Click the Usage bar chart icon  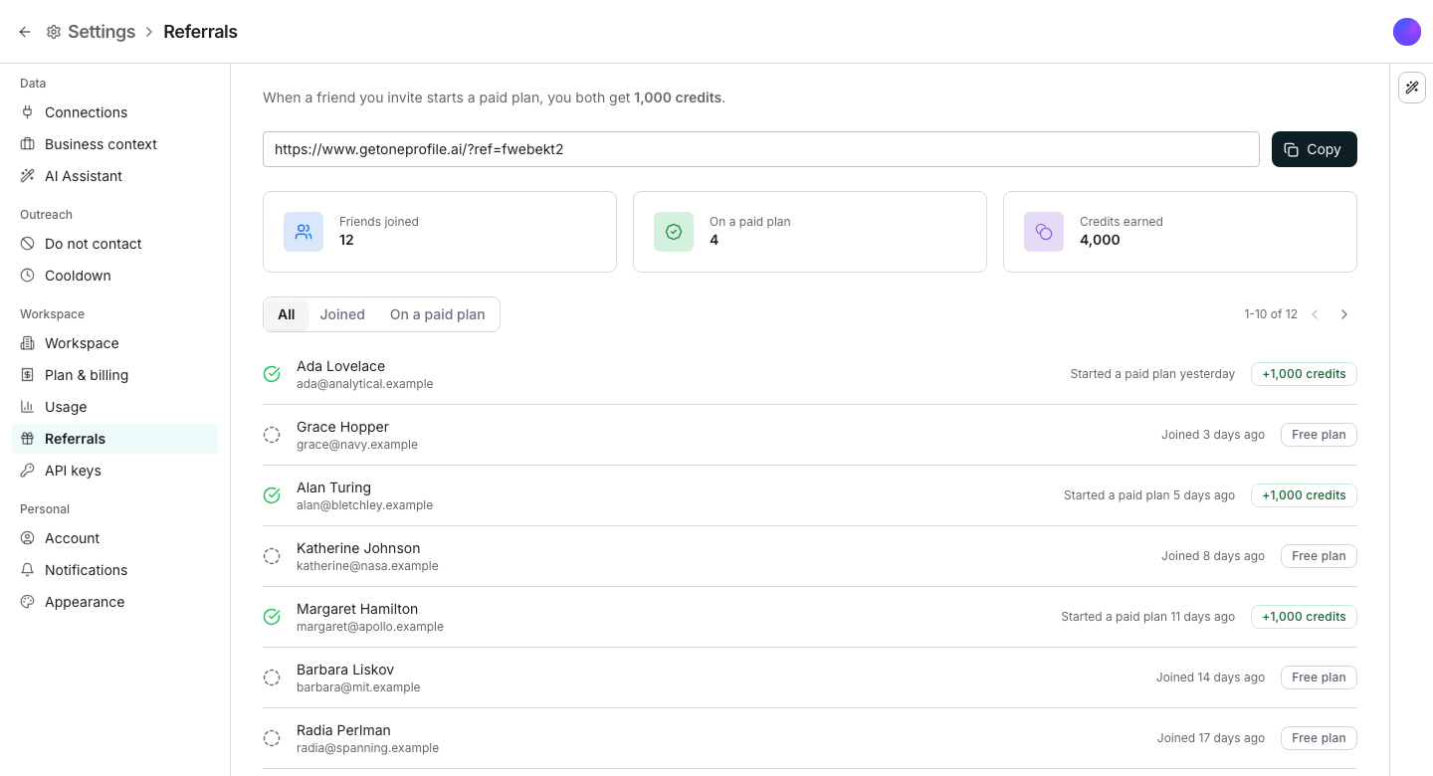pyautogui.click(x=28, y=407)
